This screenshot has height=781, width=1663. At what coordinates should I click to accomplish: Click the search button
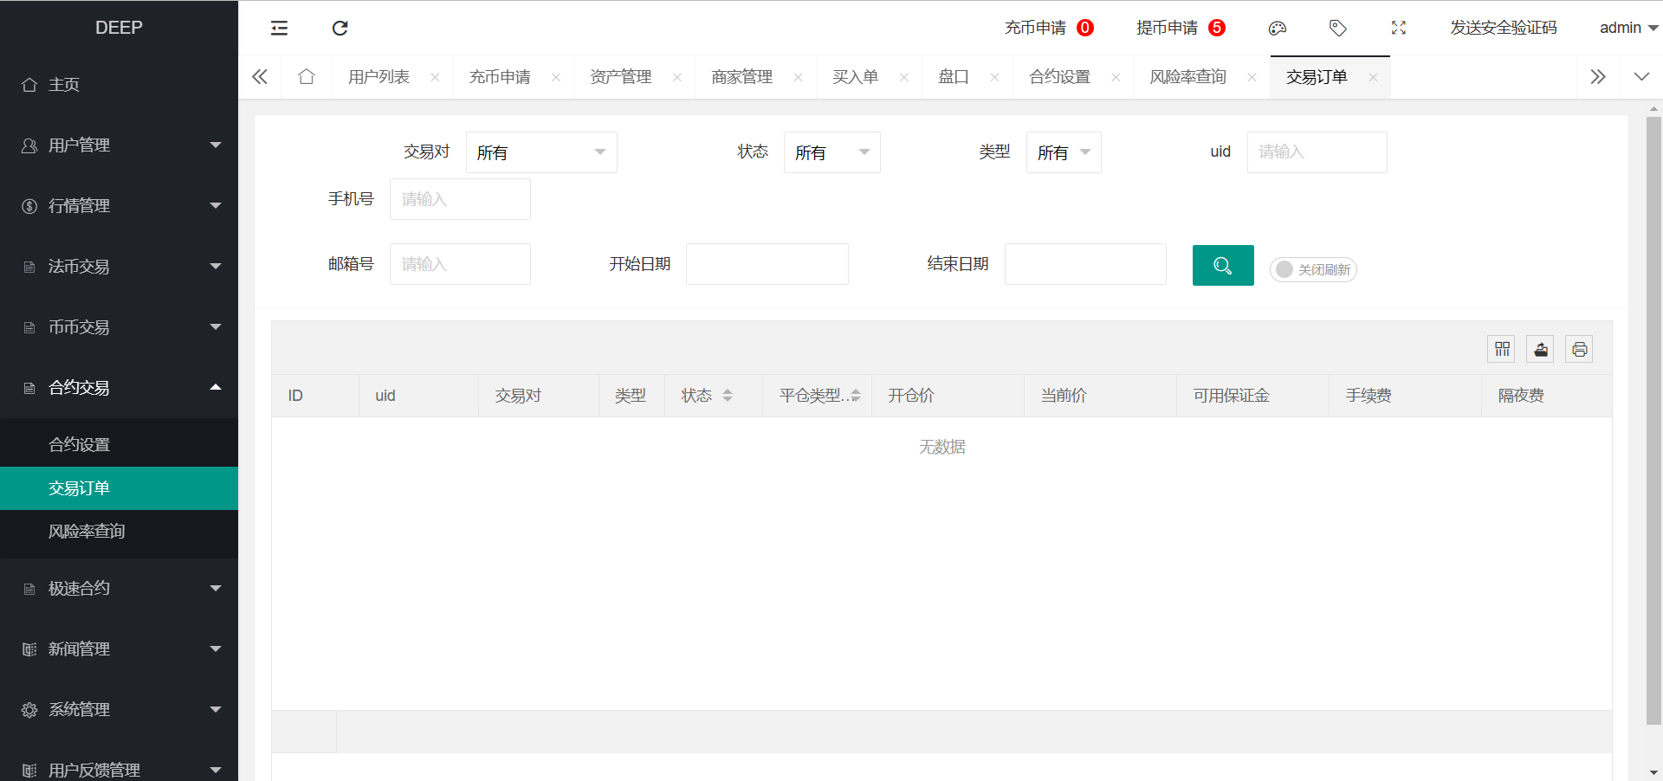click(1222, 265)
